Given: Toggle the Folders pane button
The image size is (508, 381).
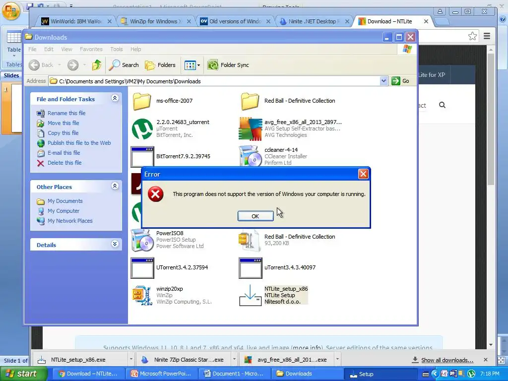Looking at the screenshot, I should point(160,65).
